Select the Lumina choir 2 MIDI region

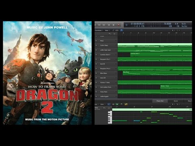tap(161, 55)
